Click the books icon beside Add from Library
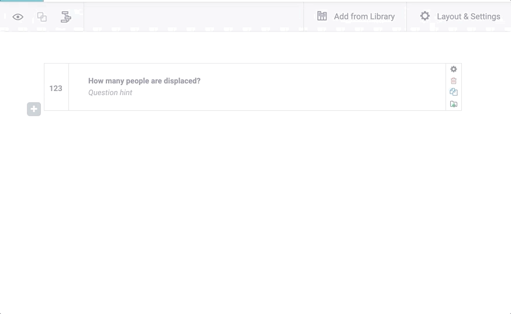Viewport: 511px width, 314px height. (x=322, y=16)
